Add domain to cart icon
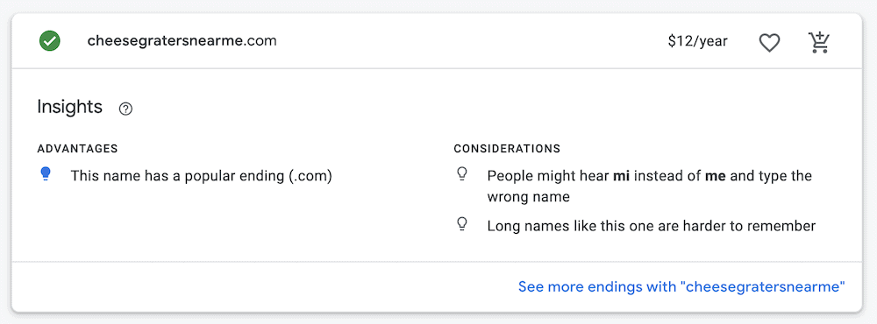The image size is (877, 324). (819, 42)
